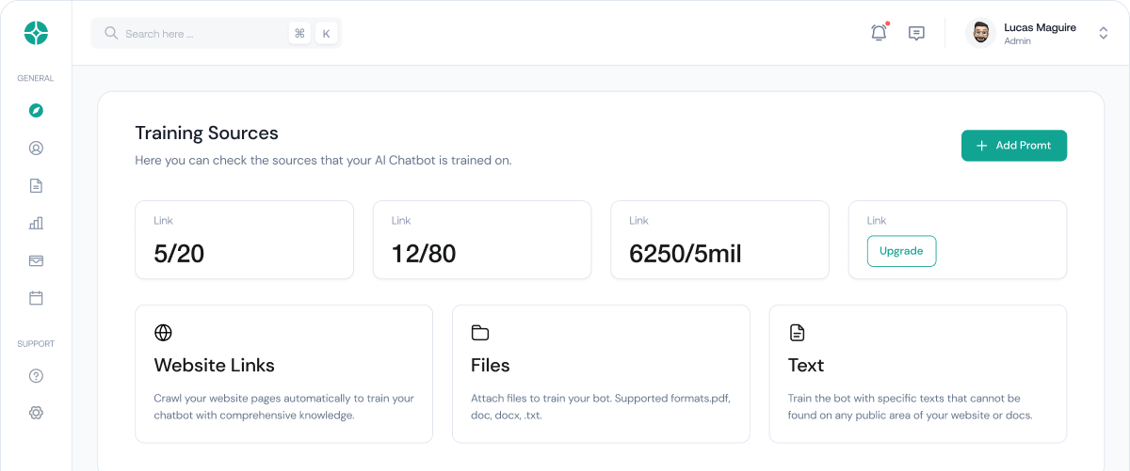
Task: Click the Add Promt button
Action: [1013, 146]
